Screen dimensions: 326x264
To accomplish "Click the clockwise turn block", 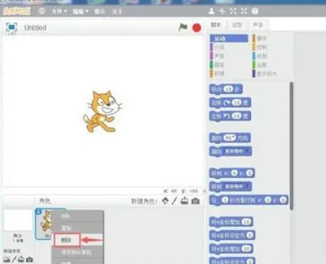I will point(229,103).
